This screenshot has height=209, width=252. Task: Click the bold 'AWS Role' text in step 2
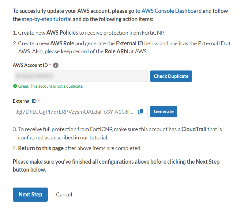point(63,44)
